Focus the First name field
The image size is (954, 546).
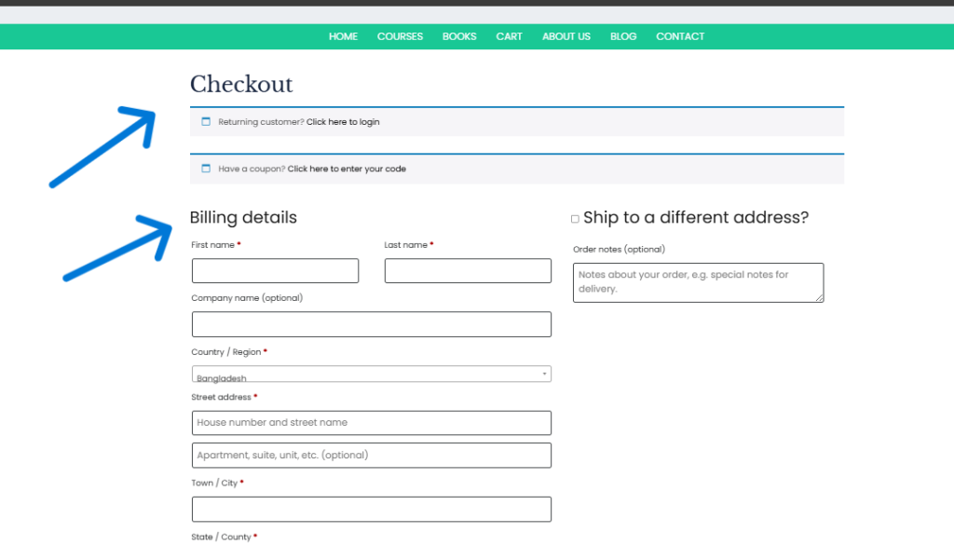[275, 271]
